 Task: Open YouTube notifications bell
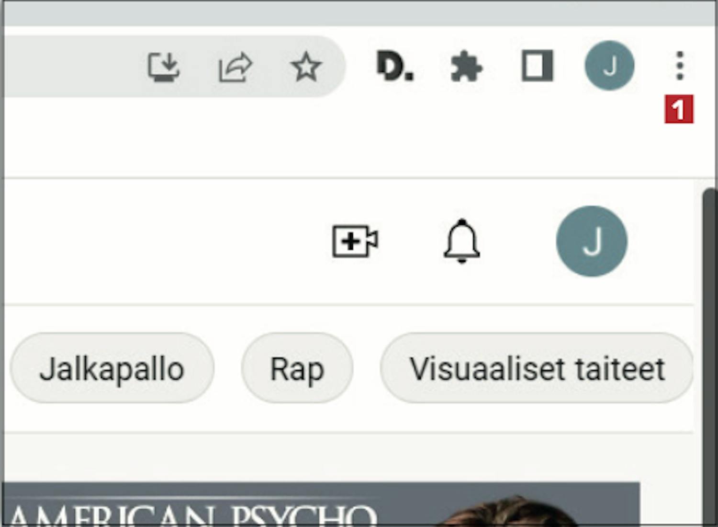click(x=461, y=241)
